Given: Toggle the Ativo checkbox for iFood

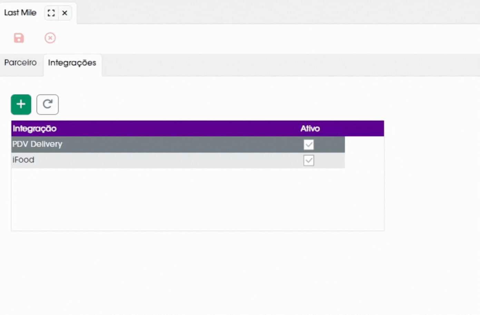Looking at the screenshot, I should click(x=308, y=160).
